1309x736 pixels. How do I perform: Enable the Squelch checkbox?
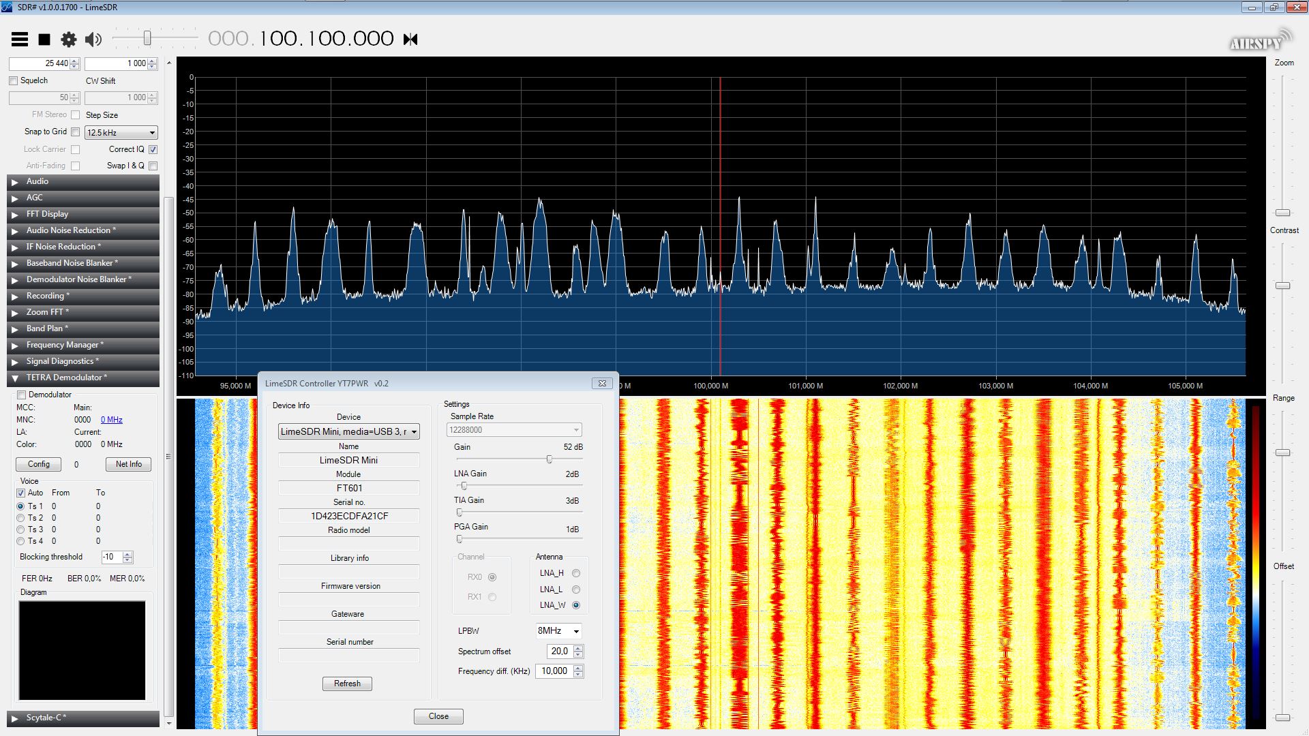pos(14,81)
